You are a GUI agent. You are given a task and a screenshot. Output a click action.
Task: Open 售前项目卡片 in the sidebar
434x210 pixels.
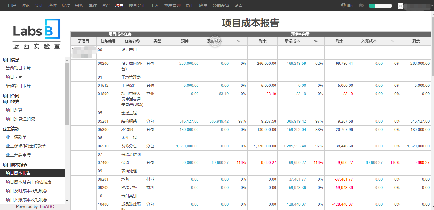(18, 68)
